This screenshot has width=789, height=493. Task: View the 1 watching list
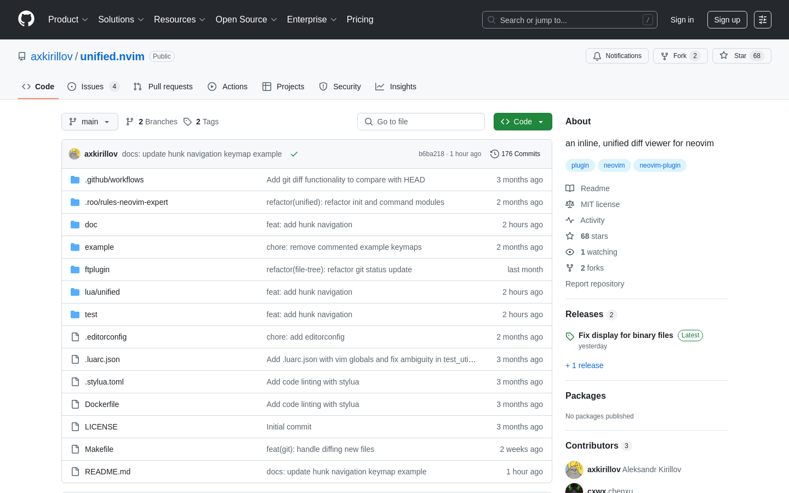[591, 252]
